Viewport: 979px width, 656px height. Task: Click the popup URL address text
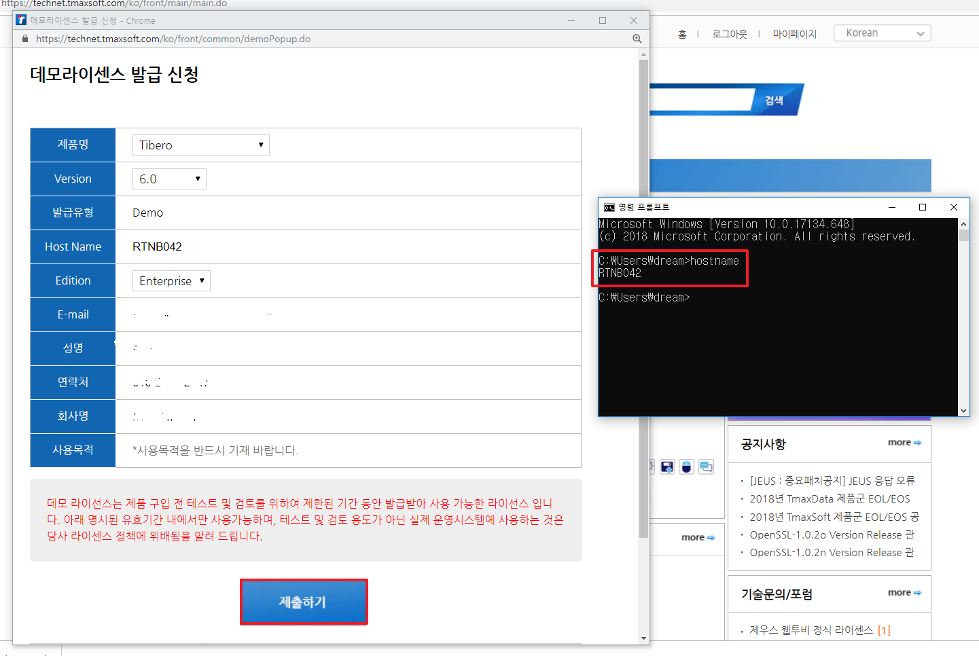(x=173, y=39)
